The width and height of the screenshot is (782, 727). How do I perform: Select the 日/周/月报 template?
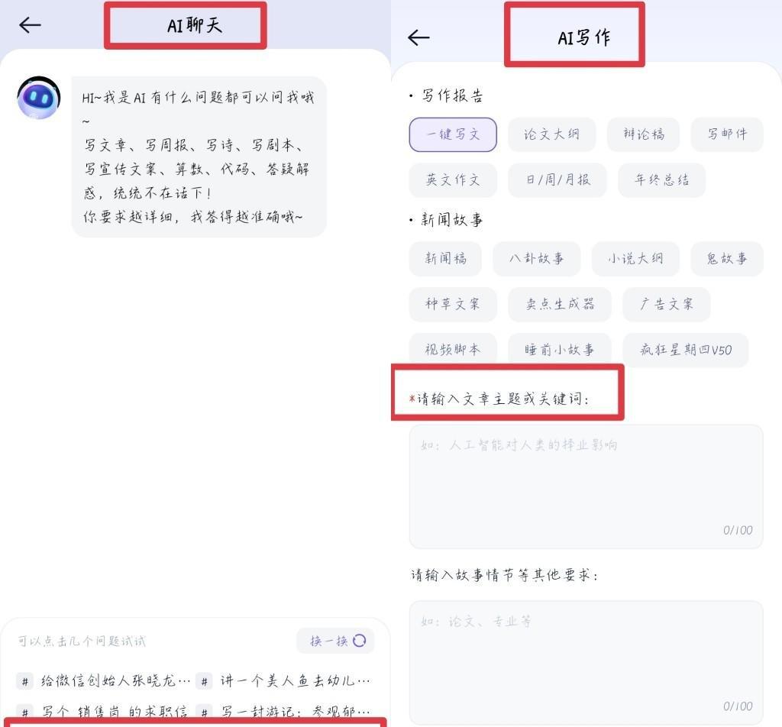click(x=557, y=180)
